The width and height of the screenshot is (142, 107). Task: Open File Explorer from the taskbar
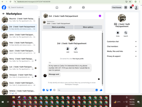click(14, 97)
